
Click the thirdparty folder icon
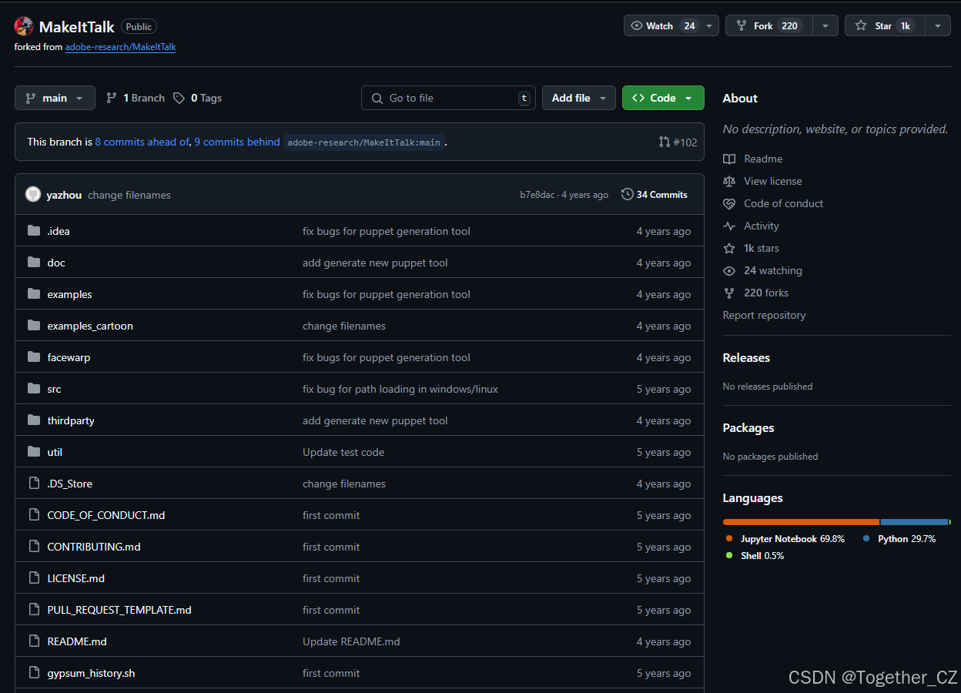click(x=33, y=420)
